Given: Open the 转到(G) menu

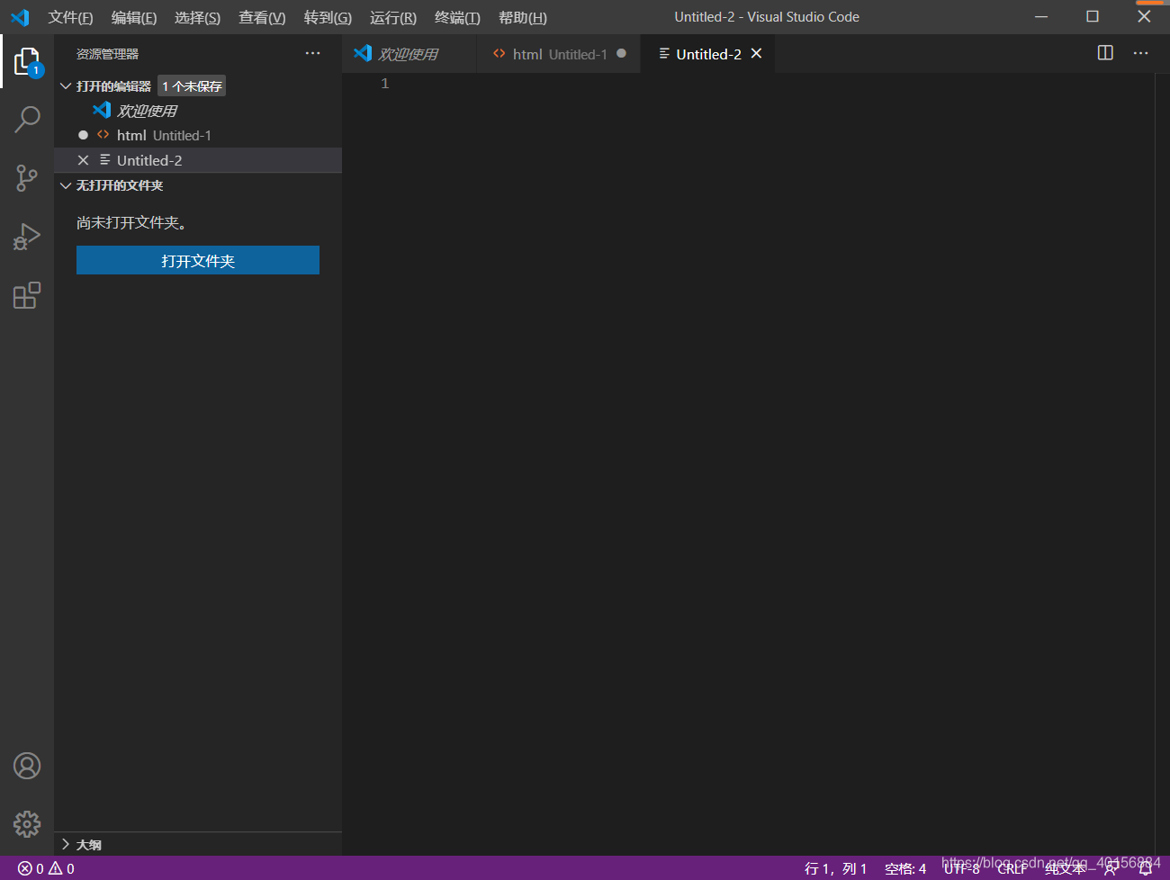Looking at the screenshot, I should (328, 17).
